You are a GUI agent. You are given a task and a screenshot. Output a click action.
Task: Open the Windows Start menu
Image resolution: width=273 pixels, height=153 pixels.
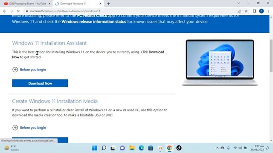point(94,148)
